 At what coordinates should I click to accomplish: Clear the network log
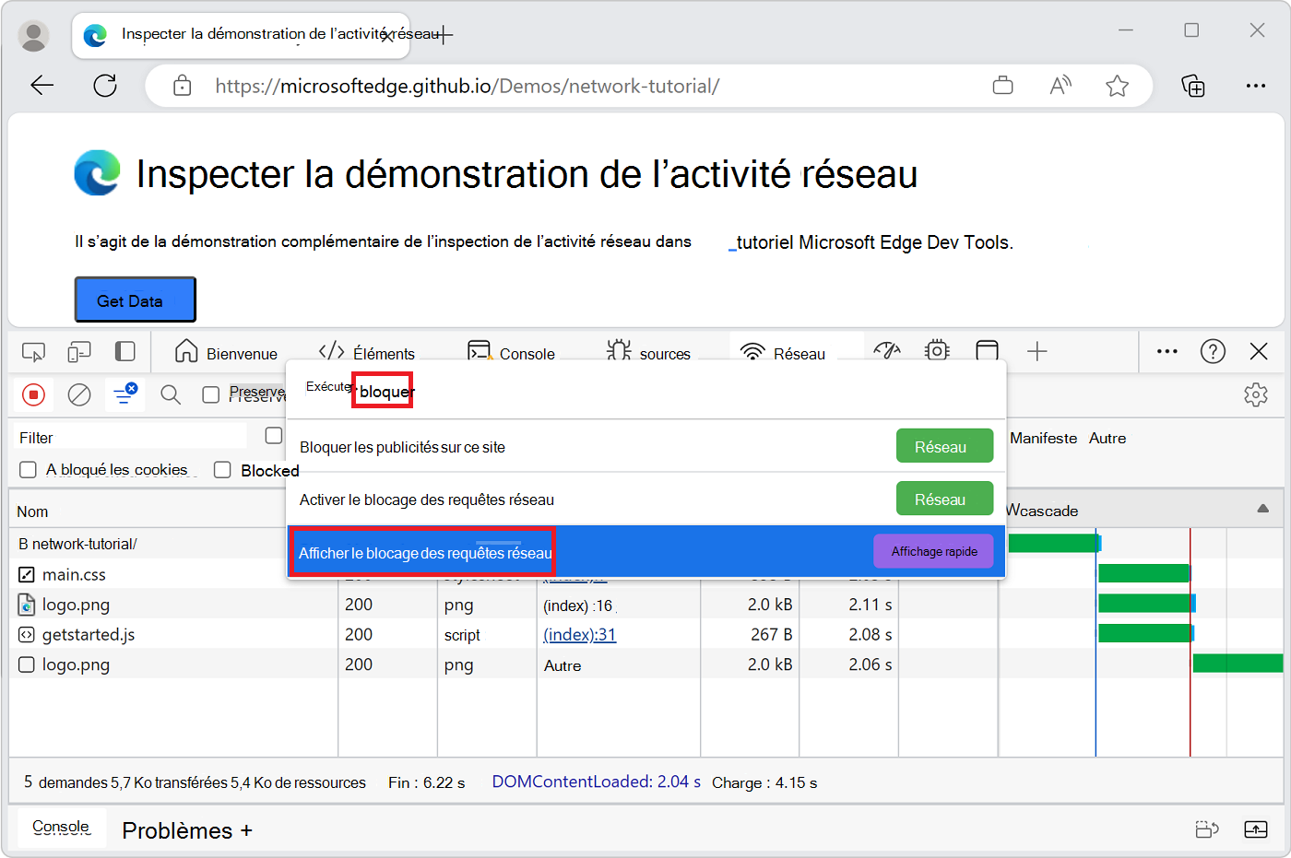79,395
